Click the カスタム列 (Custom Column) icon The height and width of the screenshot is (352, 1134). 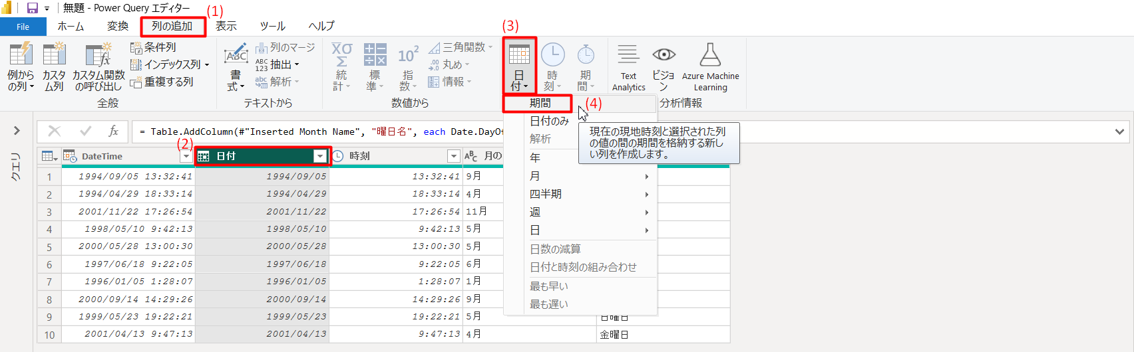click(54, 56)
